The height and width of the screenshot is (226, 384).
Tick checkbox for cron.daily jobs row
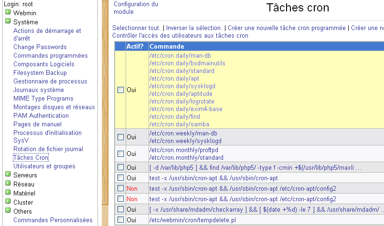coord(120,90)
